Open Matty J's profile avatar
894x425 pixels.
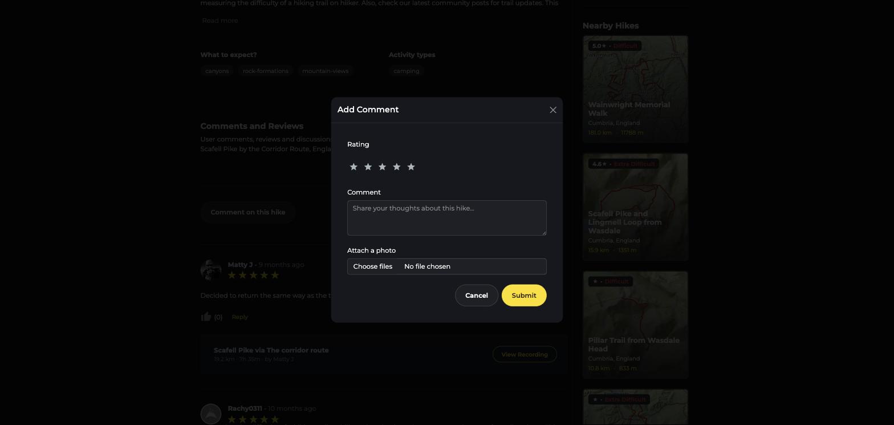(x=211, y=270)
